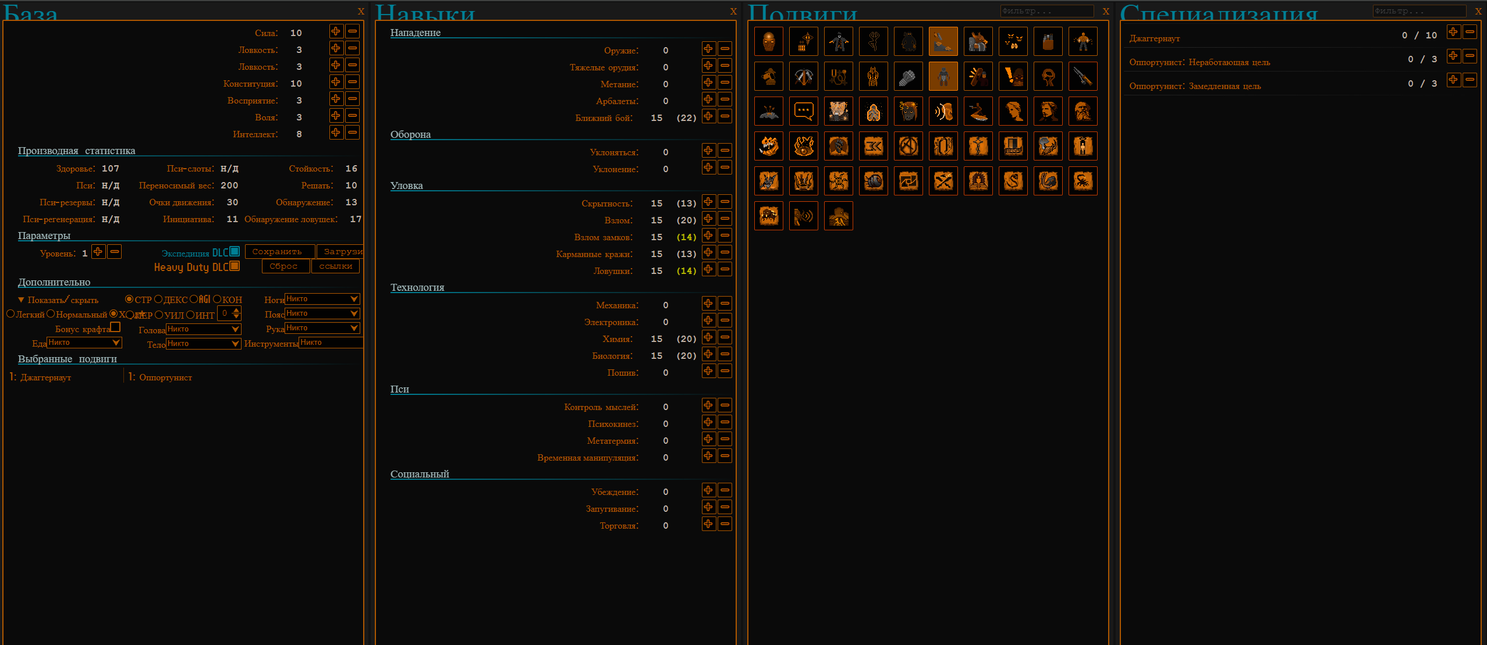Click the highlighted armored juggernaut feat icon
1487x645 pixels.
(x=943, y=76)
